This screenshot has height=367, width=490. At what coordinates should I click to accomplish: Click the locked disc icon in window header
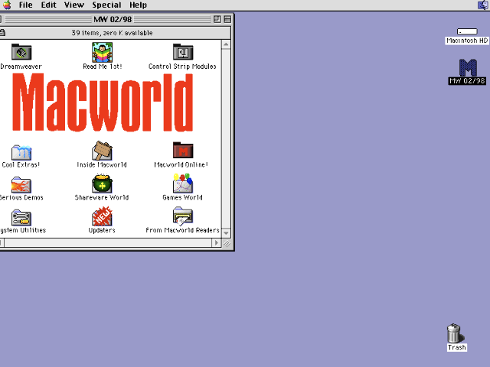click(x=2, y=32)
